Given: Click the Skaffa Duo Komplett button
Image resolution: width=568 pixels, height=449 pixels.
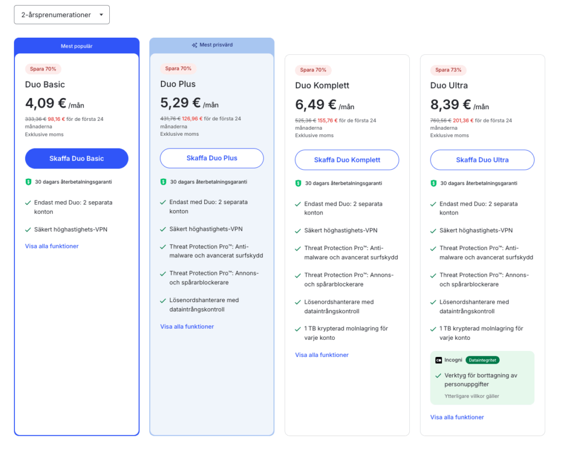Looking at the screenshot, I should click(347, 160).
